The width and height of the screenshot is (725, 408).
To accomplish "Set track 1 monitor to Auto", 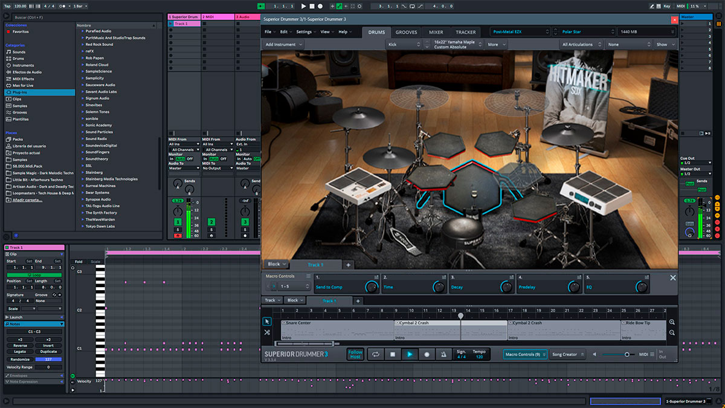I will 180,159.
